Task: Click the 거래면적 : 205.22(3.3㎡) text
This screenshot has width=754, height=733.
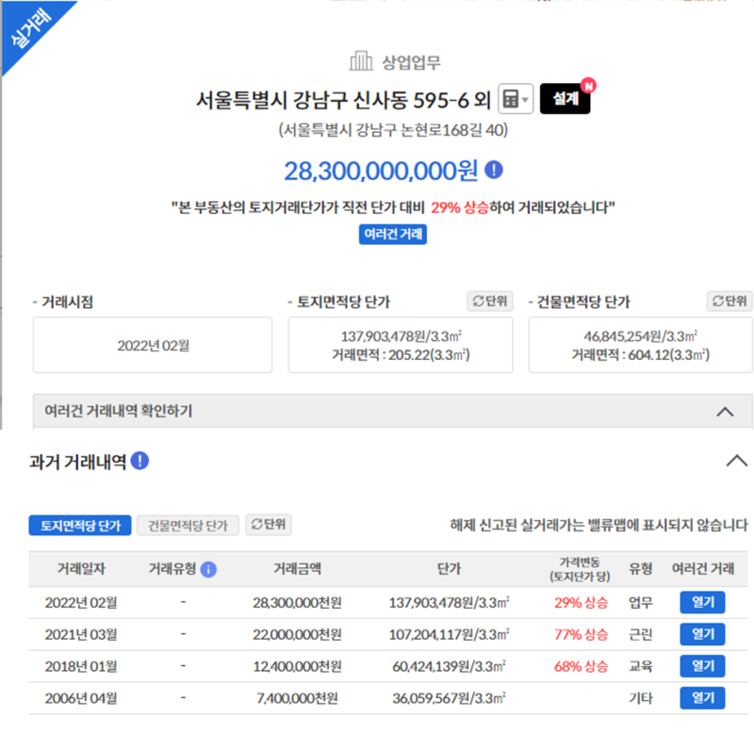Action: 401,355
